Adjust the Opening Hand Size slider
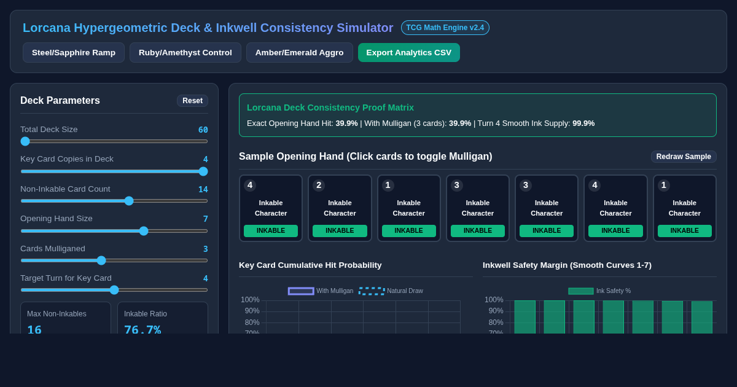The height and width of the screenshot is (387, 737). point(114,231)
